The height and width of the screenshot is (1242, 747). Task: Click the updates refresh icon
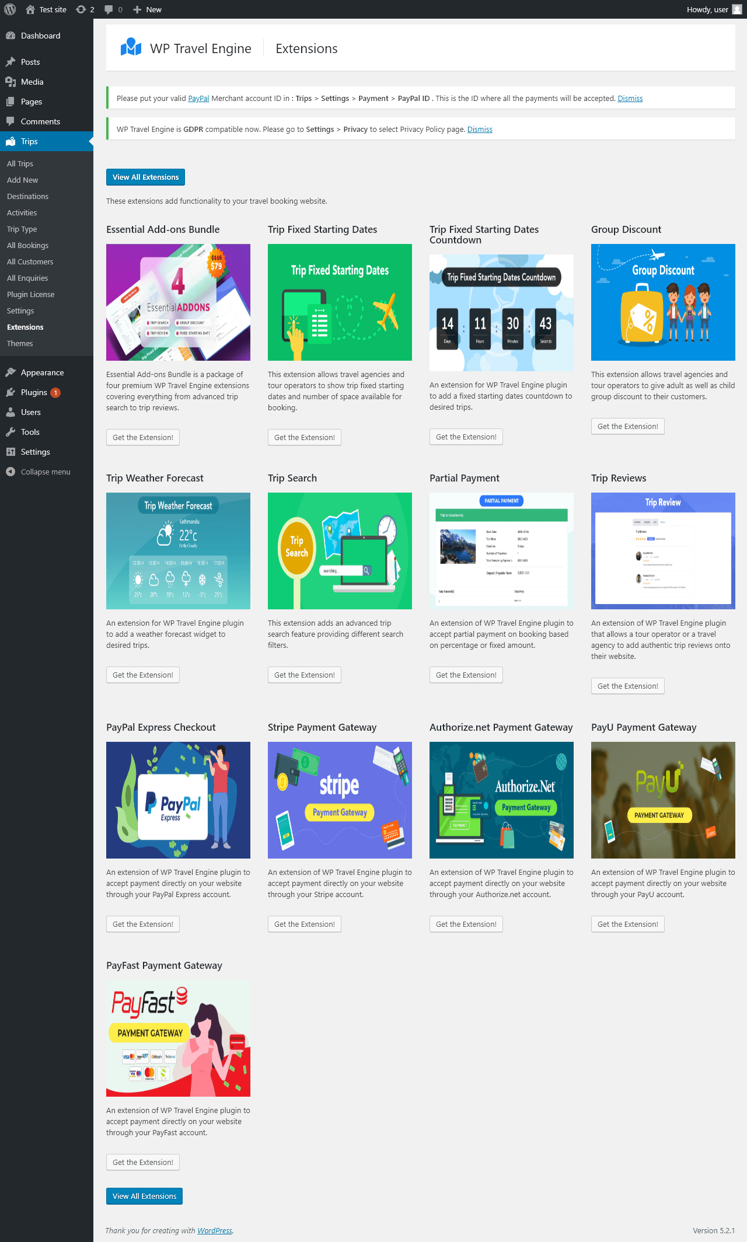(81, 9)
